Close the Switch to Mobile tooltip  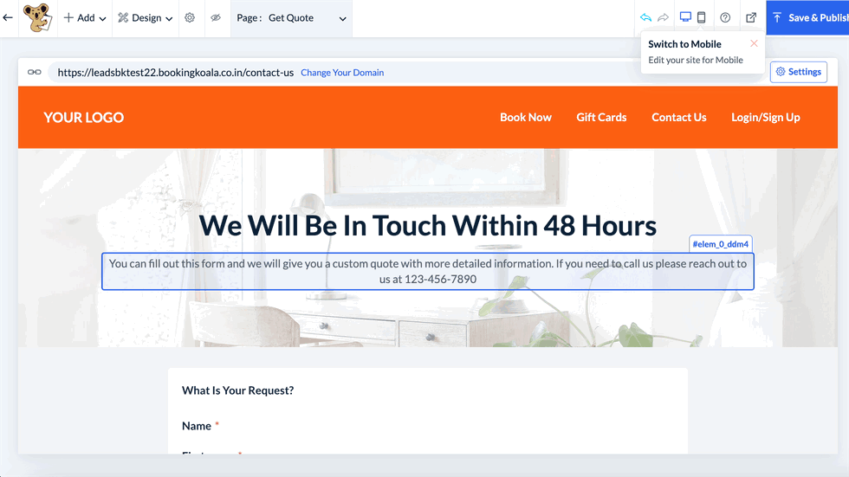[754, 43]
